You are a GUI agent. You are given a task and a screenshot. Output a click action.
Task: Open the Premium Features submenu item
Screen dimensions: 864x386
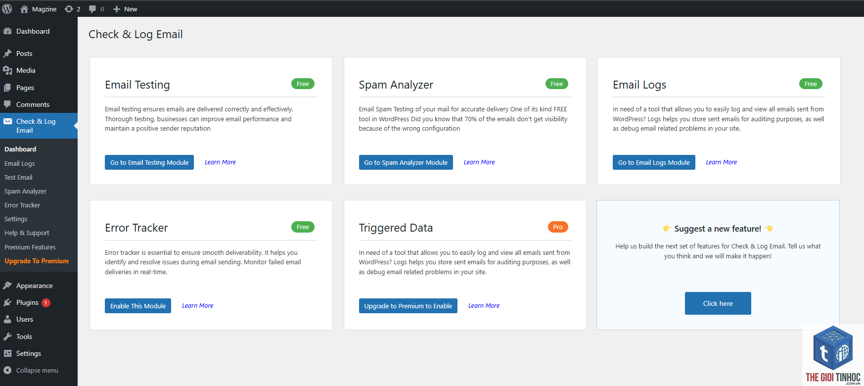tap(30, 247)
